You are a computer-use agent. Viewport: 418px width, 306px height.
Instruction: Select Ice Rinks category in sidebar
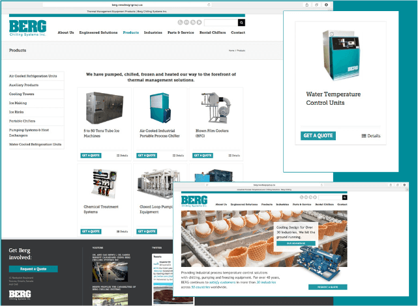tap(16, 112)
